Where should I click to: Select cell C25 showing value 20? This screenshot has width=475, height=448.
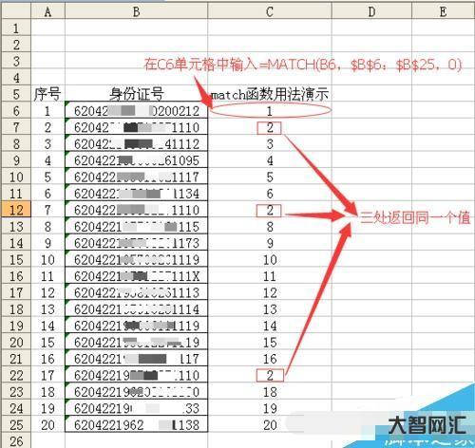point(270,424)
